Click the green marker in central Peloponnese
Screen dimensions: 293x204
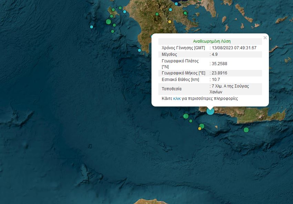tap(157, 14)
